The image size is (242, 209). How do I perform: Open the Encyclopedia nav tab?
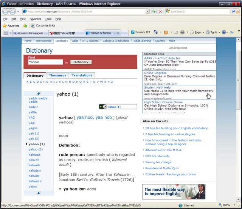[x=43, y=41]
